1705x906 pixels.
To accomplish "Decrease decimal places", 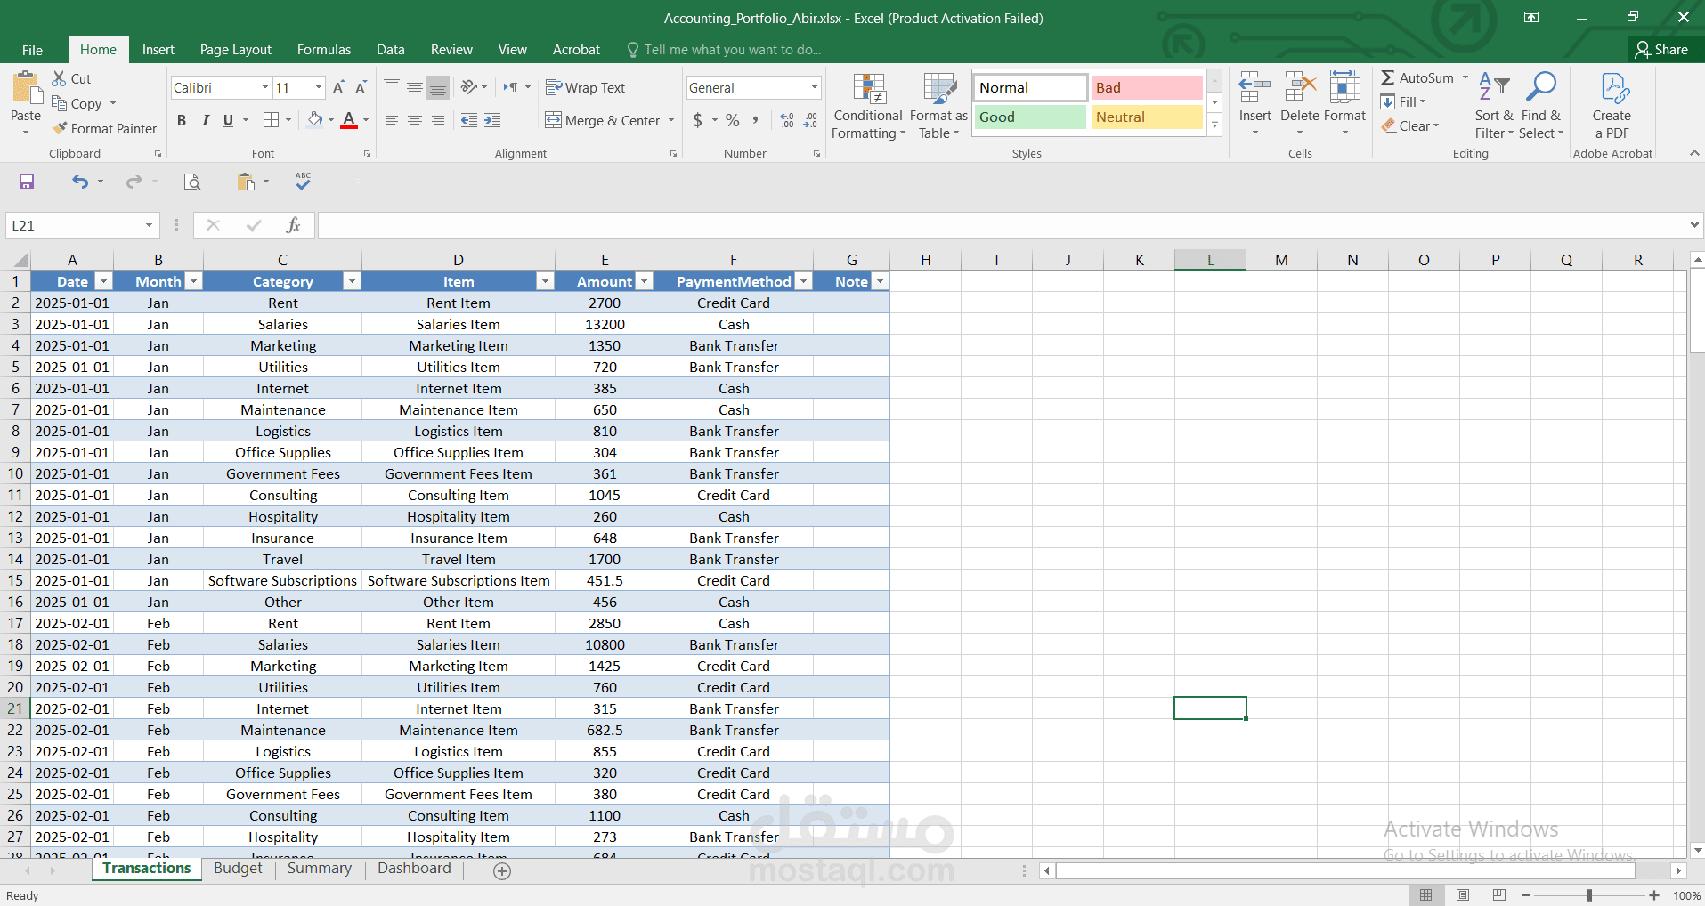I will tap(810, 120).
